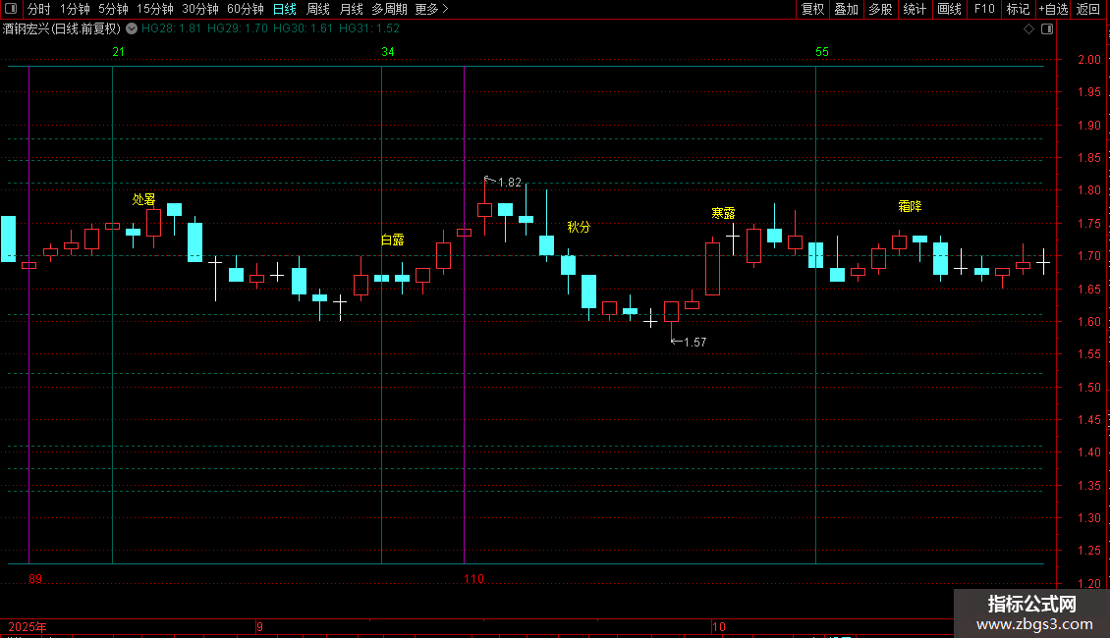Screen dimensions: 1110x638
Task: Click the 霜降 solar term label
Action: pos(910,206)
